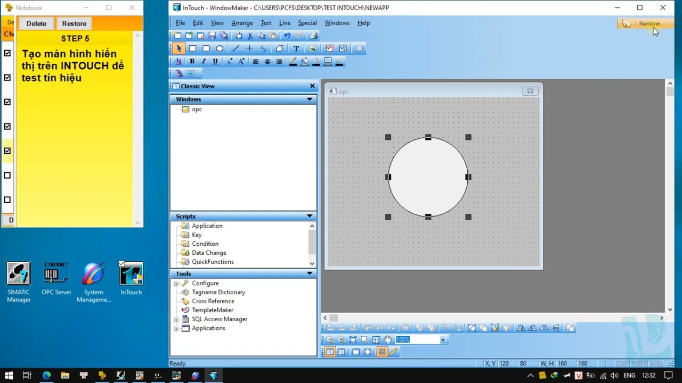Open the Windows menu

pos(337,23)
